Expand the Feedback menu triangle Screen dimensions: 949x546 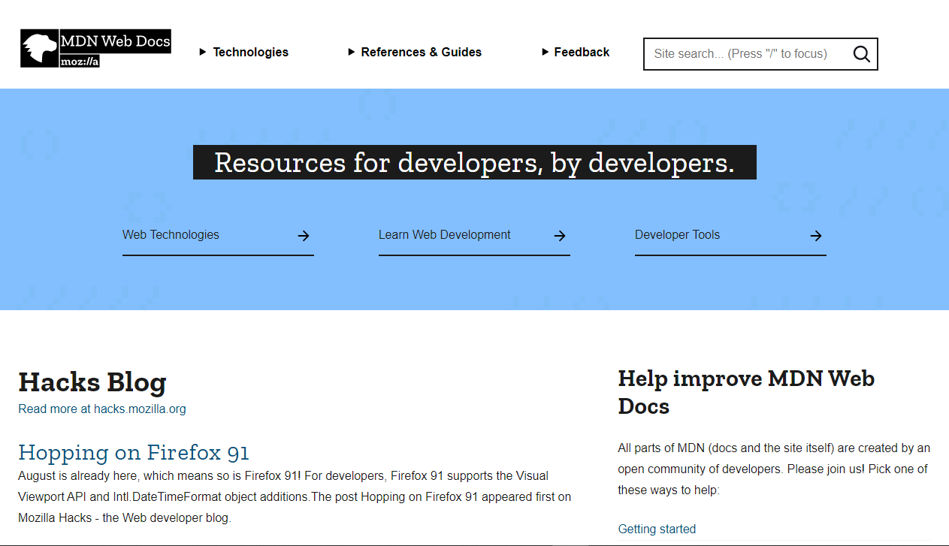[545, 52]
